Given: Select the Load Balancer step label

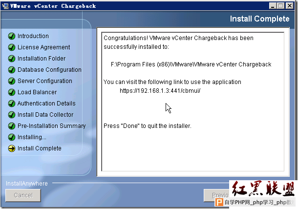Looking at the screenshot, I should (x=37, y=92).
